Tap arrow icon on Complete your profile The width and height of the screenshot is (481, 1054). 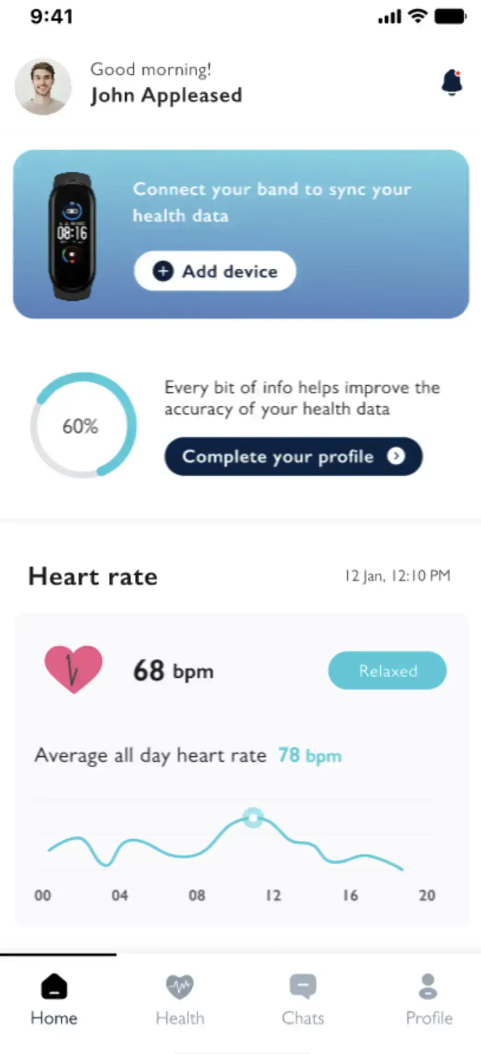396,456
